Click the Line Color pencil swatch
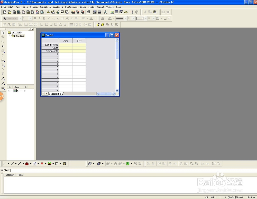This screenshot has width=257, height=199. [110, 18]
